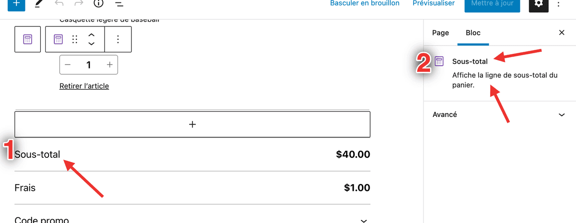The width and height of the screenshot is (576, 223).
Task: Open the list view outline
Action: click(x=119, y=4)
